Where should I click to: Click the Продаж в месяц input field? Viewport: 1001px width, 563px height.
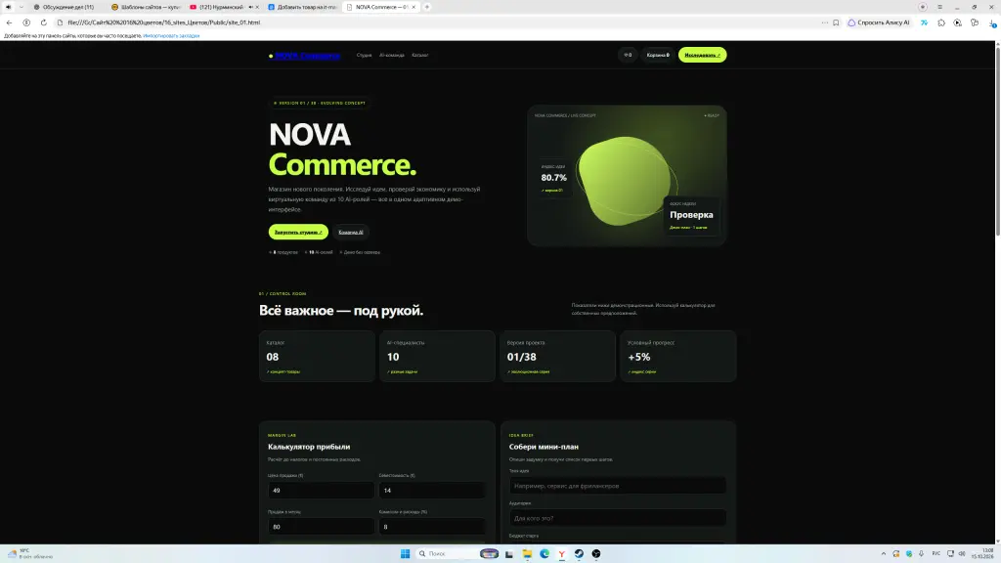pos(321,527)
